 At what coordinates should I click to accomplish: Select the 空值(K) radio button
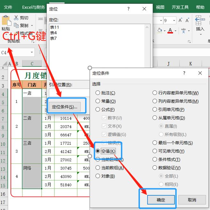click(98, 151)
